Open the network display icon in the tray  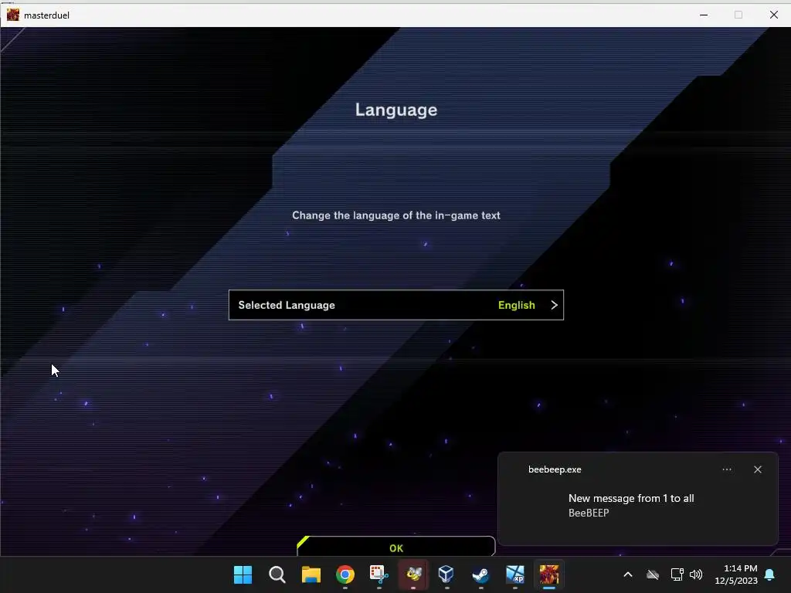677,574
